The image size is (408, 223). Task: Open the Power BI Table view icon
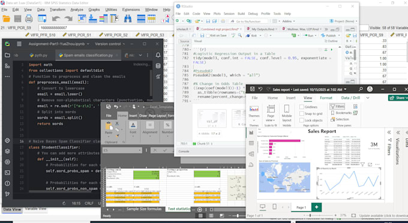251,143
